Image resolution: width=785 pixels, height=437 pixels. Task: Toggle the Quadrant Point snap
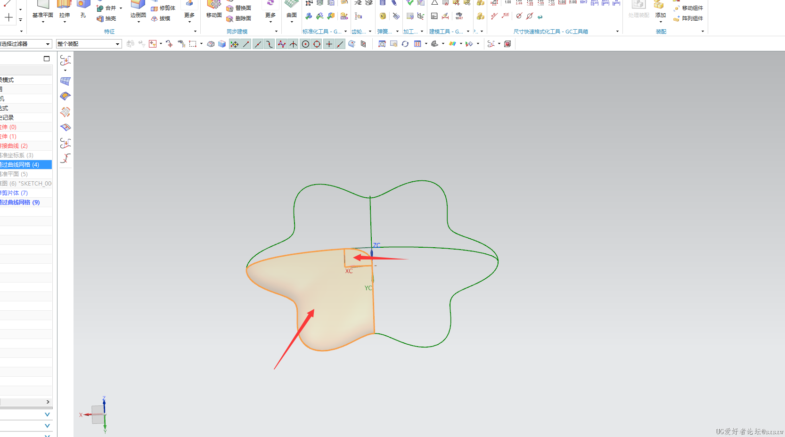coord(317,44)
